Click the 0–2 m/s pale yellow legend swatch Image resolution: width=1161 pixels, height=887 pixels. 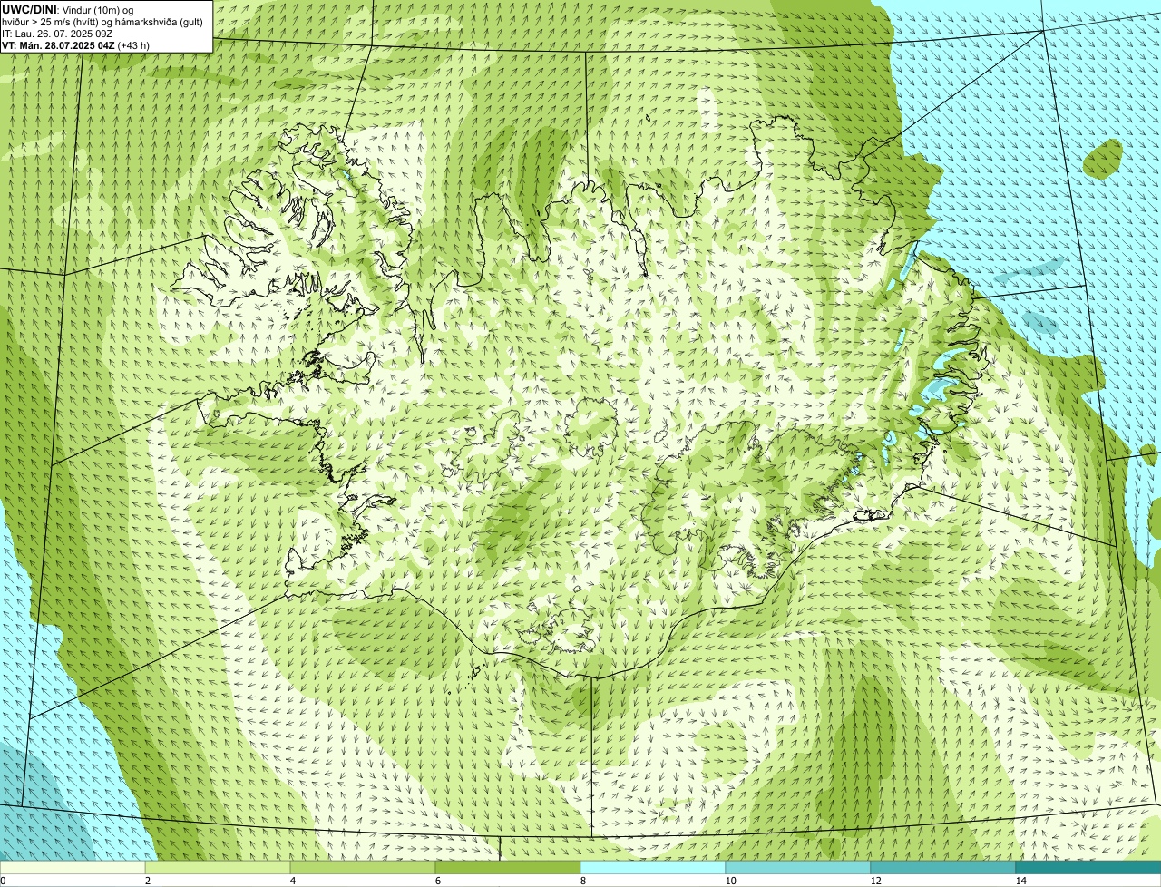(x=73, y=867)
